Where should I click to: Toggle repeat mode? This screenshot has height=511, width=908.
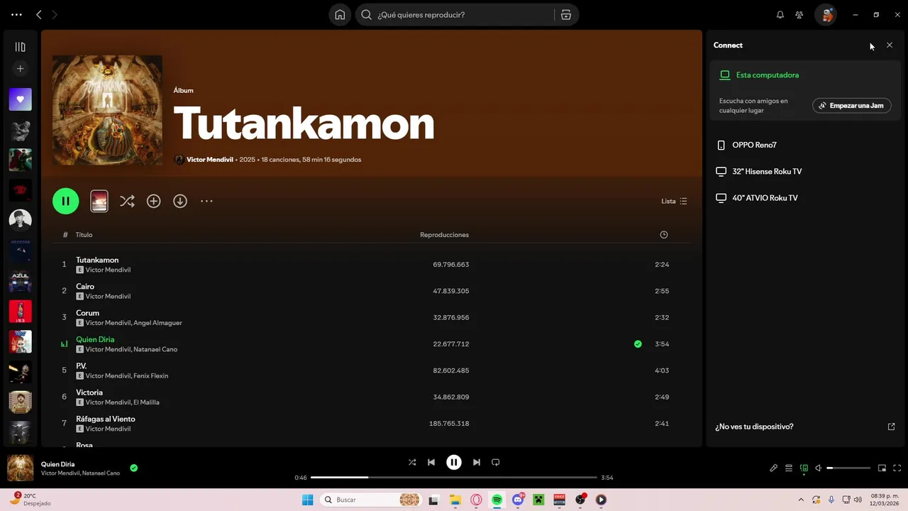click(x=496, y=462)
